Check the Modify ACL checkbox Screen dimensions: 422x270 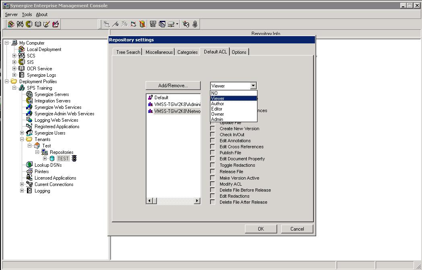pos(213,184)
